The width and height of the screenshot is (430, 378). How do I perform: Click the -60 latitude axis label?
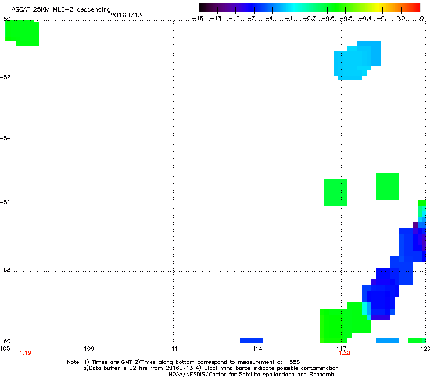click(5, 341)
